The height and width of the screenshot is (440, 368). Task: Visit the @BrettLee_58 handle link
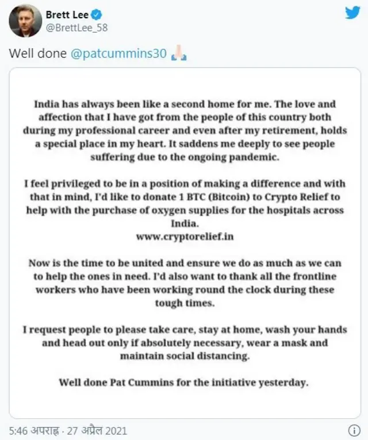[76, 28]
